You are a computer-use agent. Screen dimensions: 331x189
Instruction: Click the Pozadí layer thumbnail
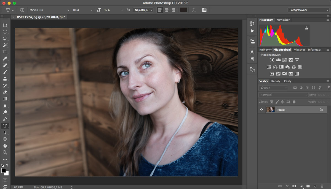pos(270,109)
